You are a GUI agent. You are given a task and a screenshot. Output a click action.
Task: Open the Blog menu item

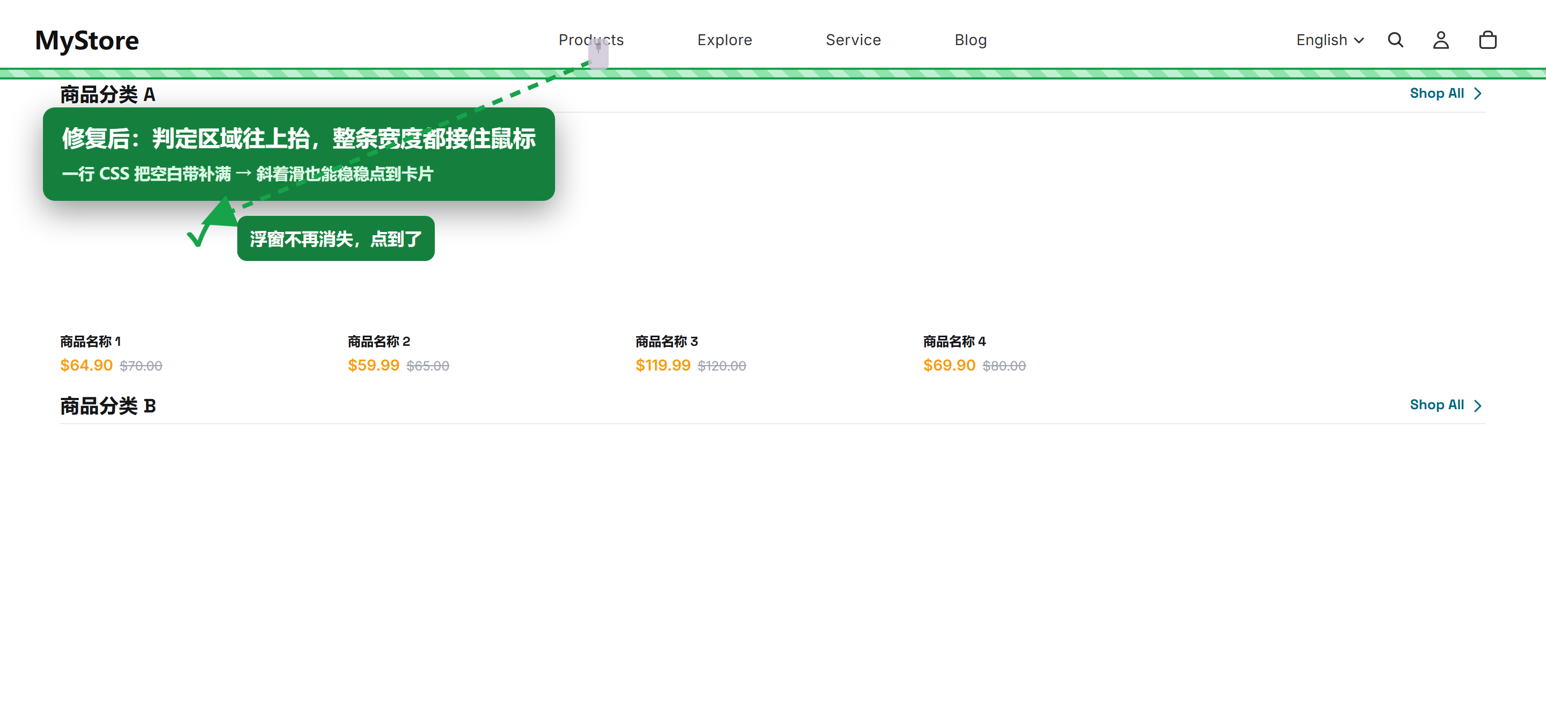click(x=971, y=40)
